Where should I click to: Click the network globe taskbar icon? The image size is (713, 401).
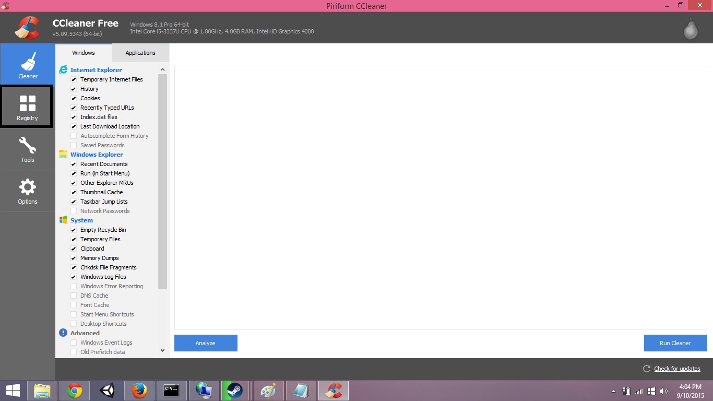[x=204, y=391]
